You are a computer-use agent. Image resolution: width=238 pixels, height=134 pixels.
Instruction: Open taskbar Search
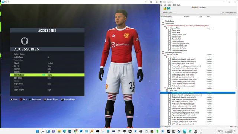tap(43, 131)
